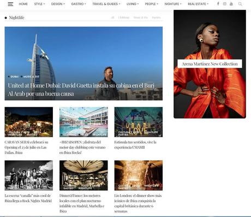This screenshot has width=251, height=217.
Task: Select the All filter tab
Action: tap(112, 17)
